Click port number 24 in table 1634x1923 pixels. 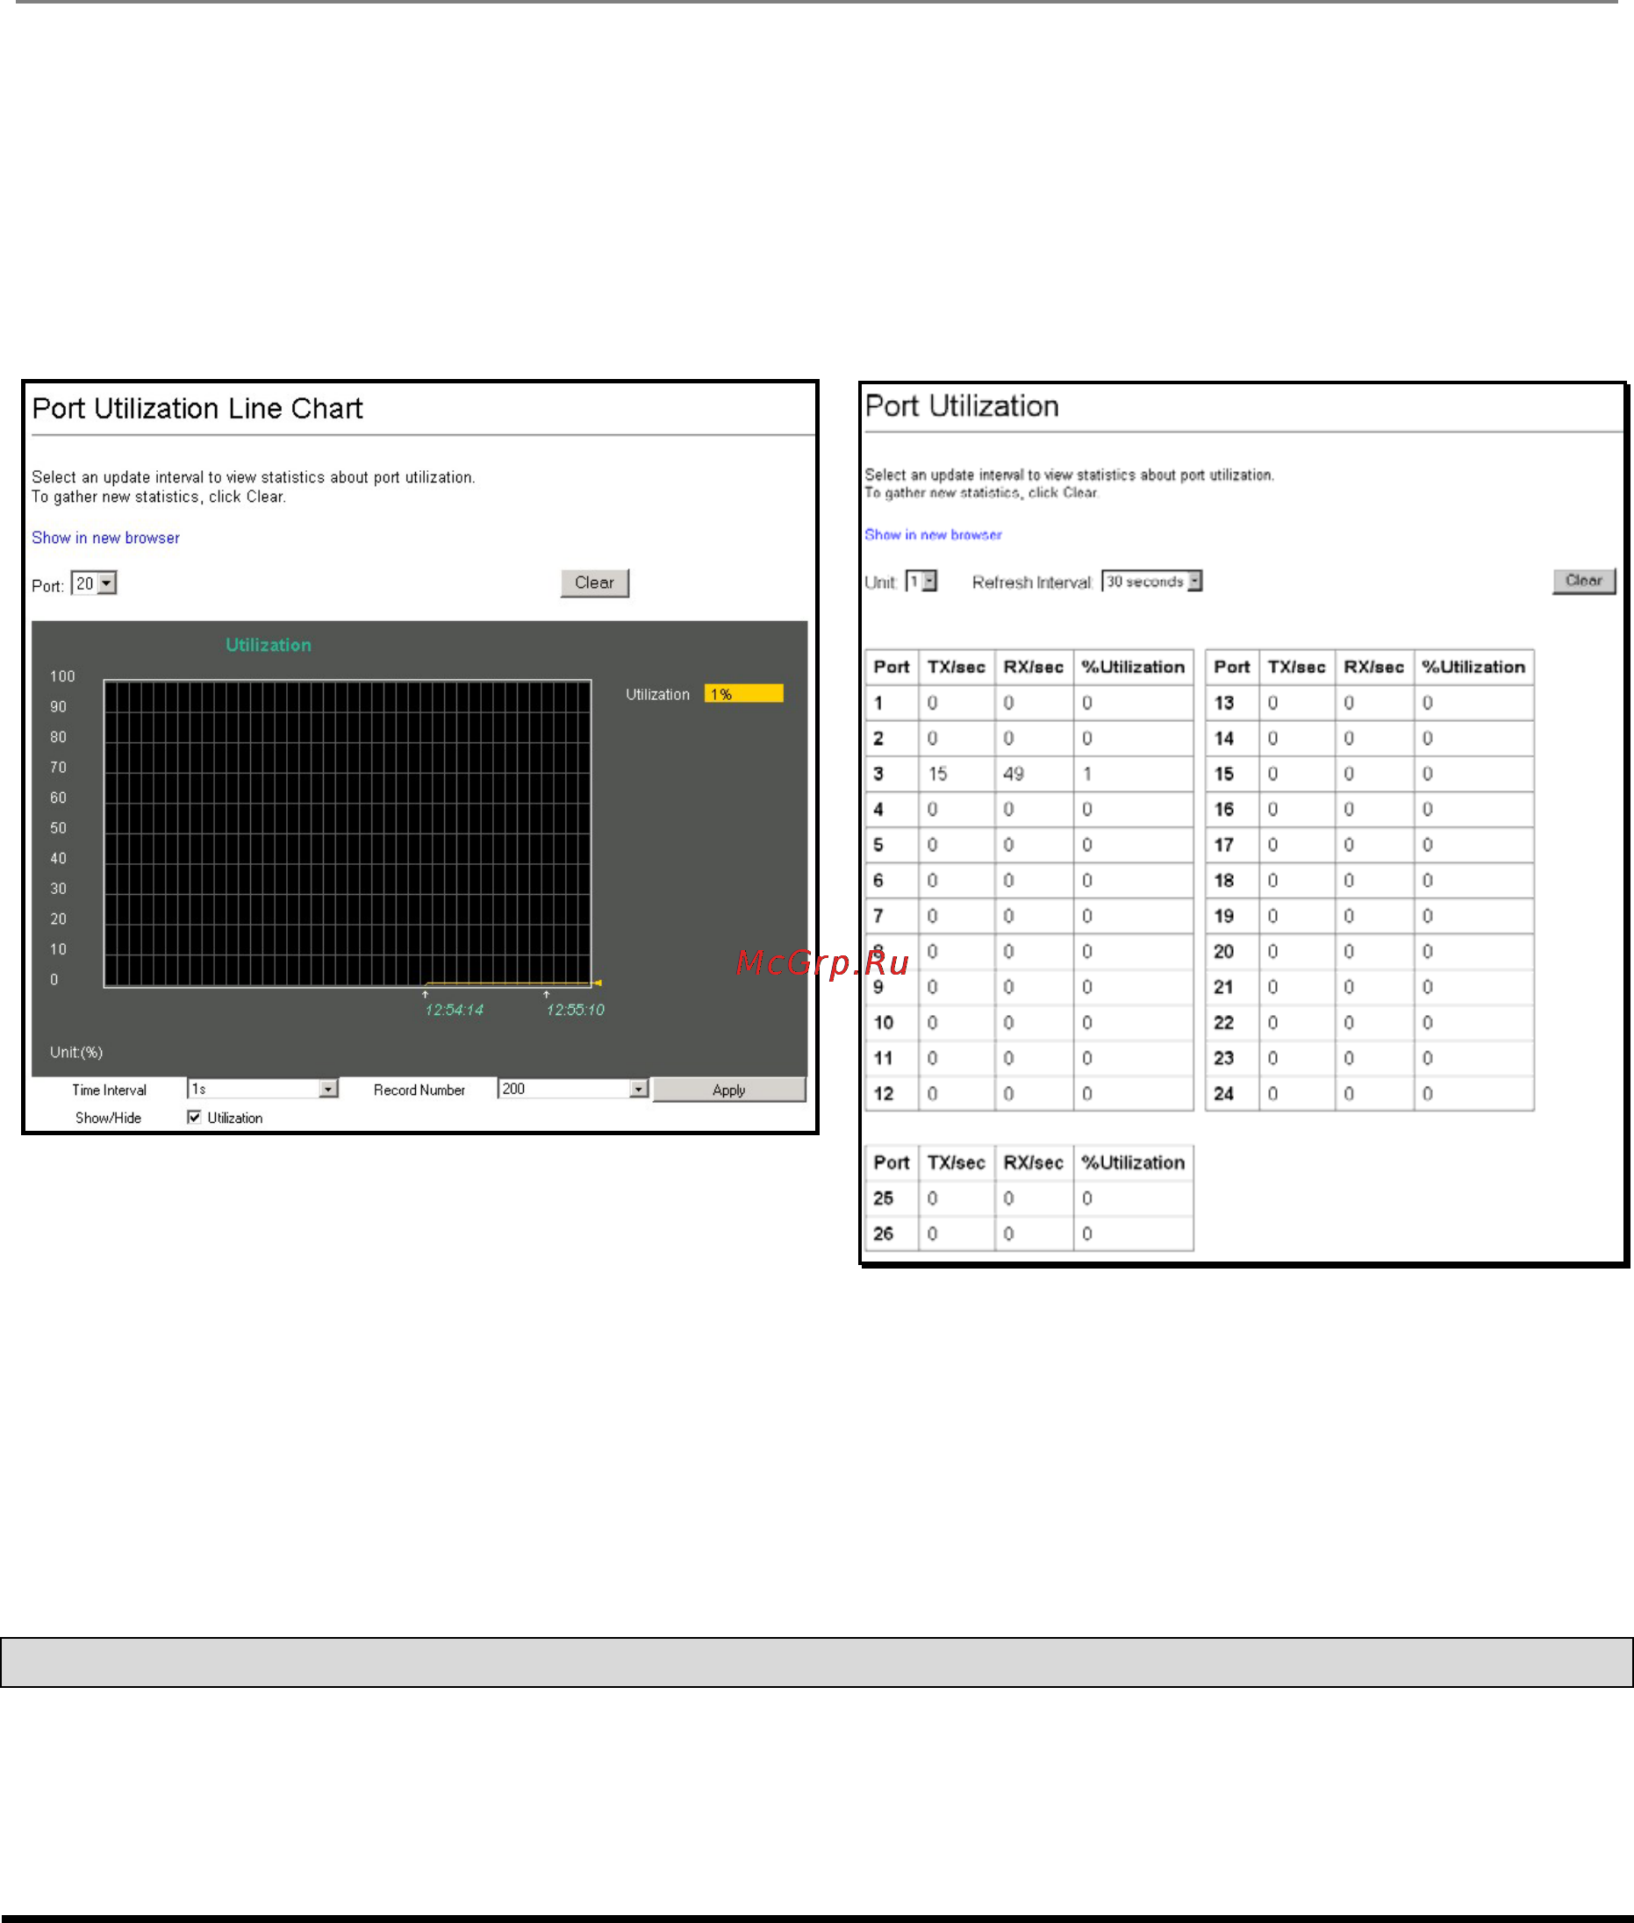click(1223, 1093)
